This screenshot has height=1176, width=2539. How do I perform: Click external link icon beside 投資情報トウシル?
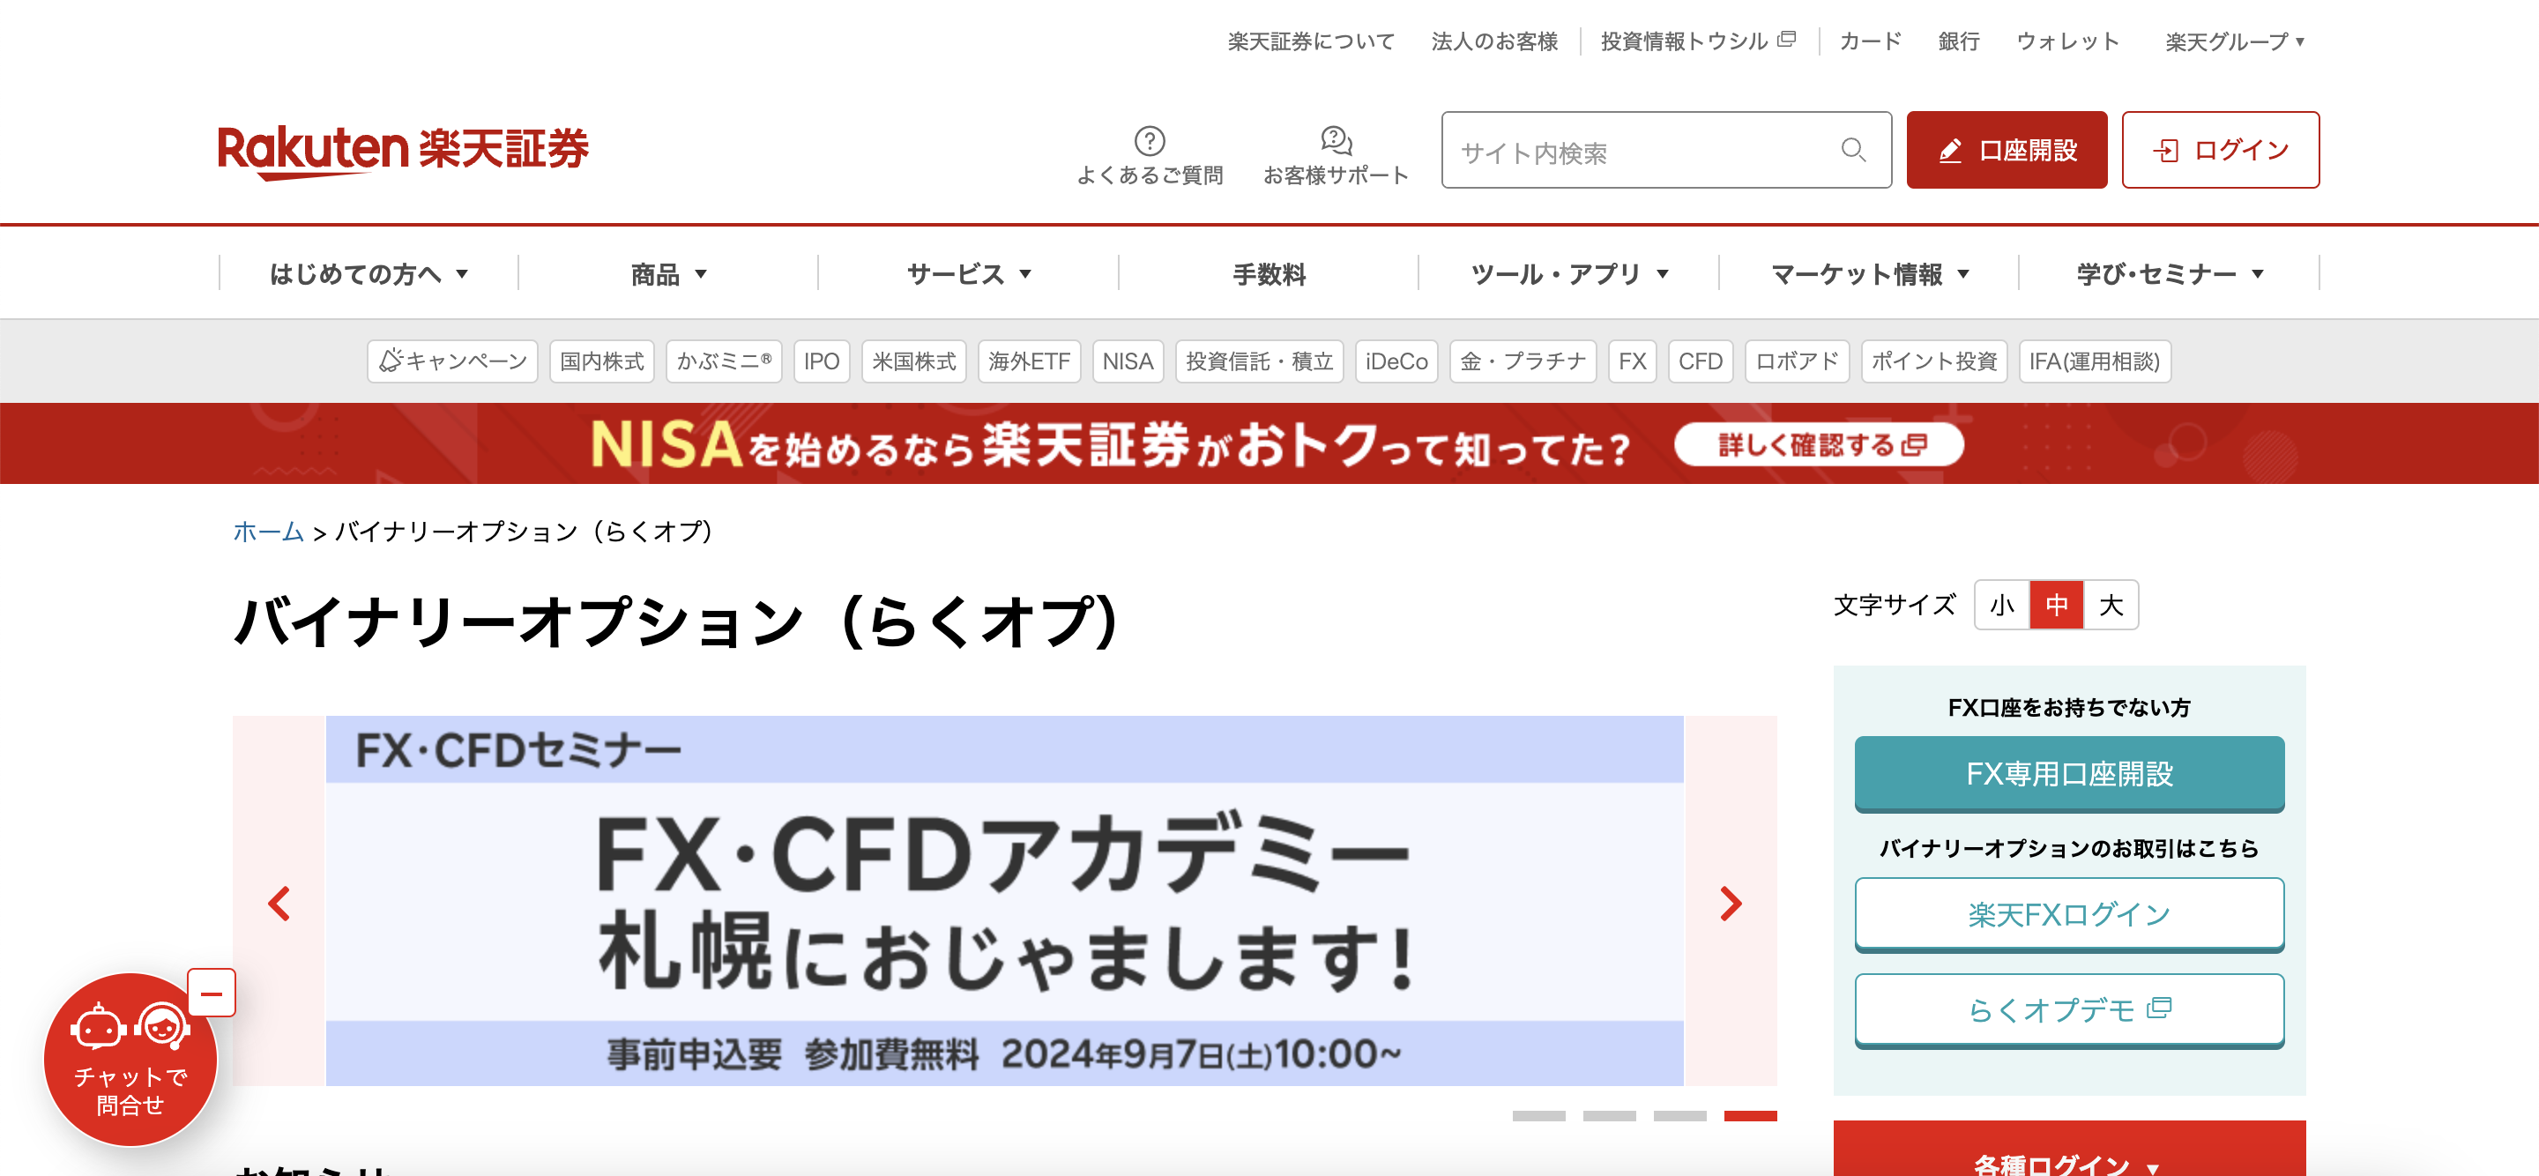pos(1786,41)
